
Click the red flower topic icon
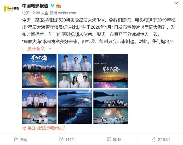pos(24,128)
